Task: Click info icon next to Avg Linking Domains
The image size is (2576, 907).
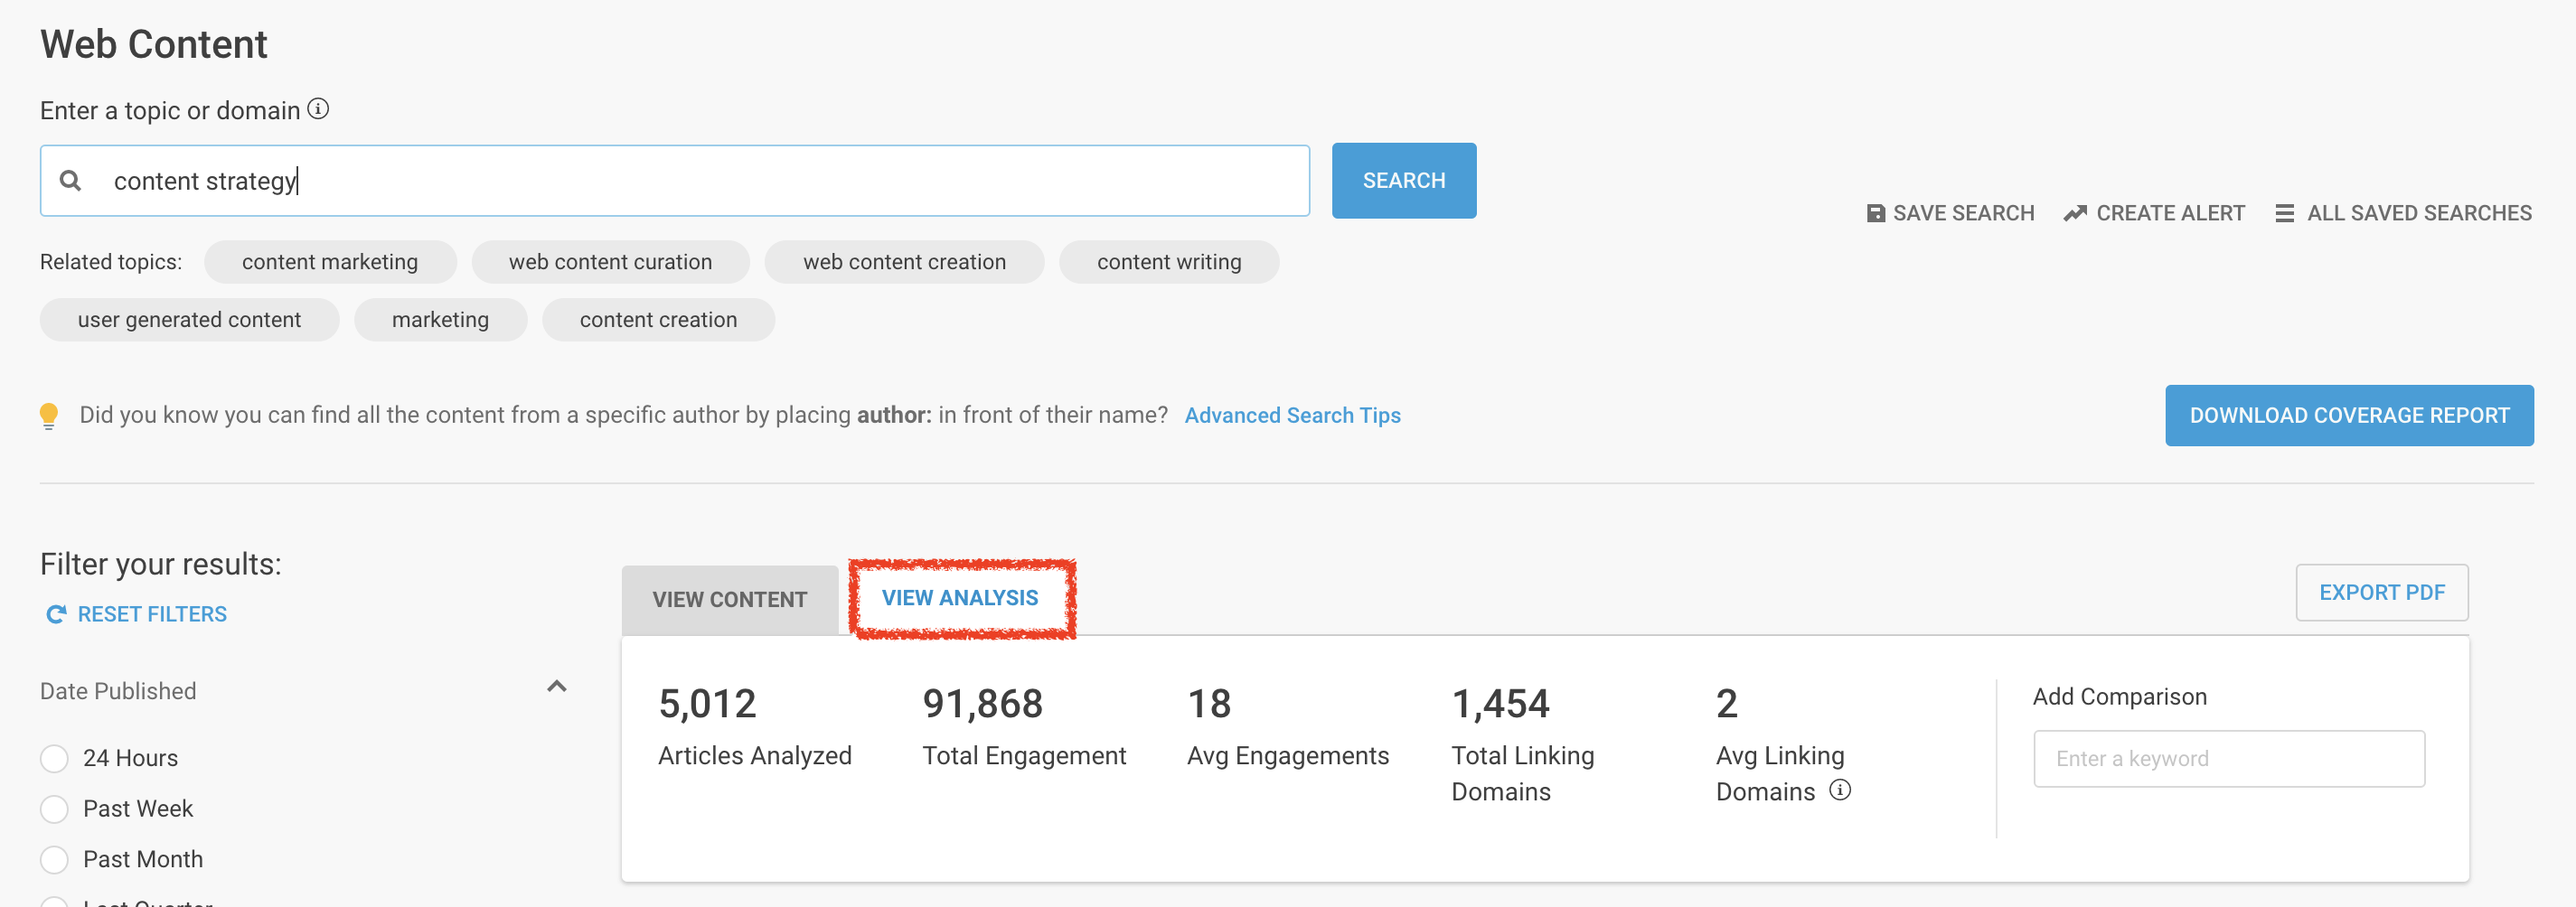Action: click(x=1839, y=790)
